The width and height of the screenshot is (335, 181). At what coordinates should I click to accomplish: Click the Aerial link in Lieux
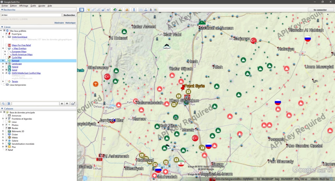[x=14, y=70]
